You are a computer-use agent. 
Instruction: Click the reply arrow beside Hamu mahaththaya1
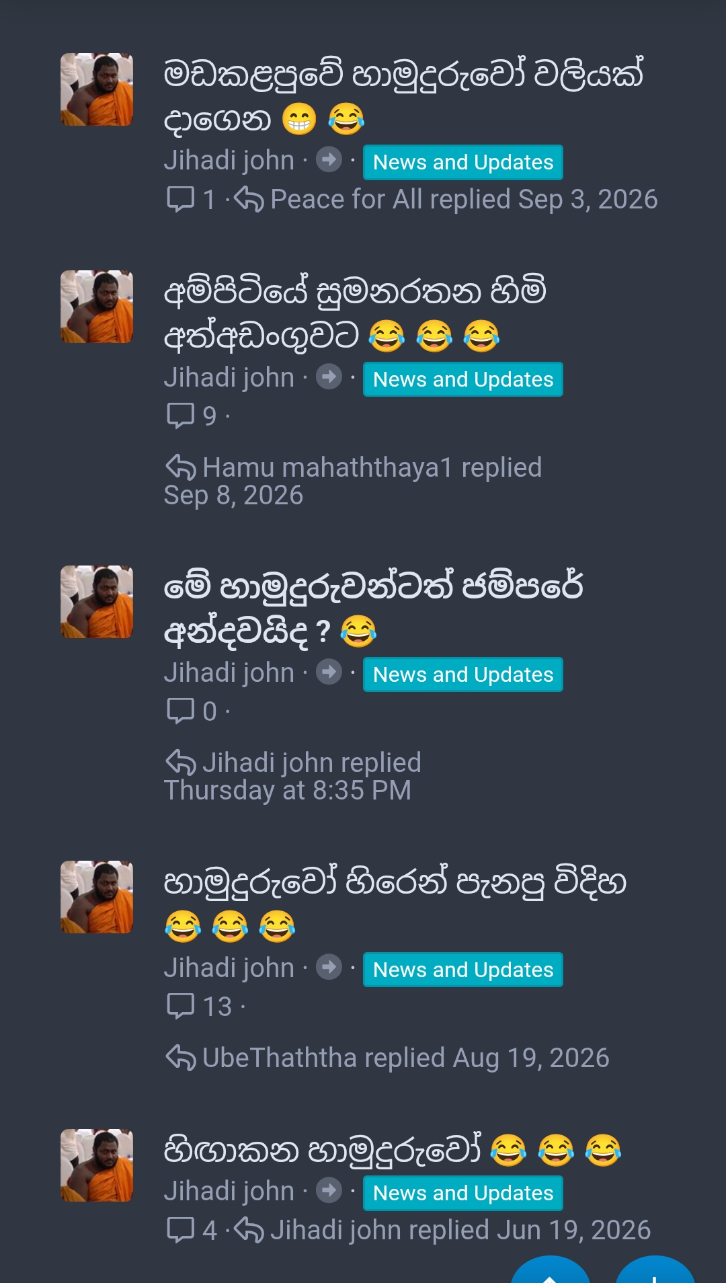[180, 467]
